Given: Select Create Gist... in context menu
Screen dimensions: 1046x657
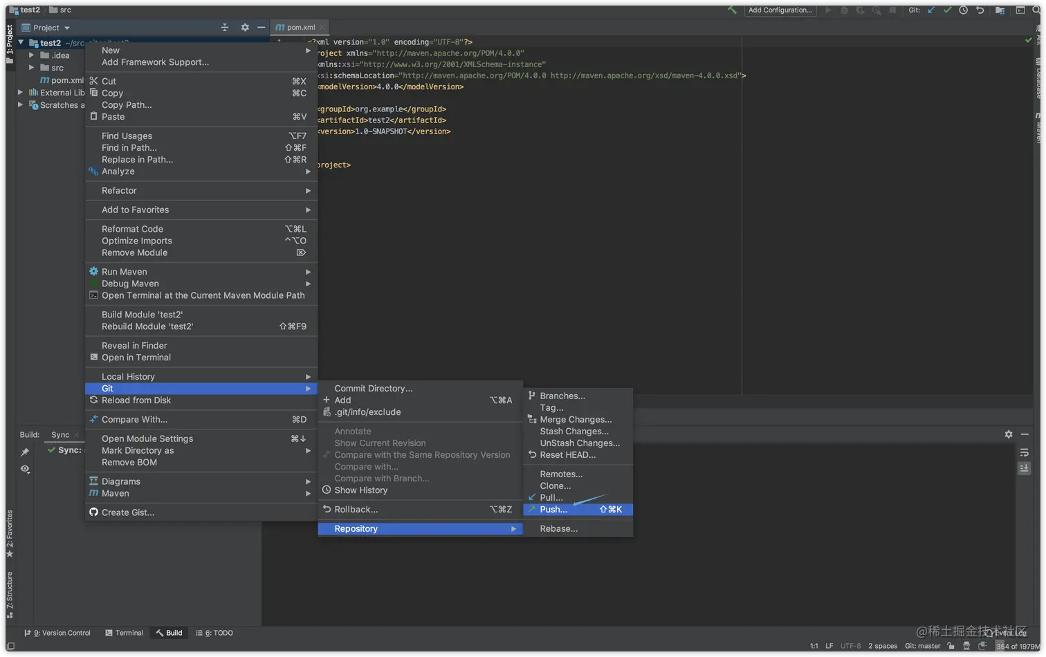Looking at the screenshot, I should tap(201, 512).
